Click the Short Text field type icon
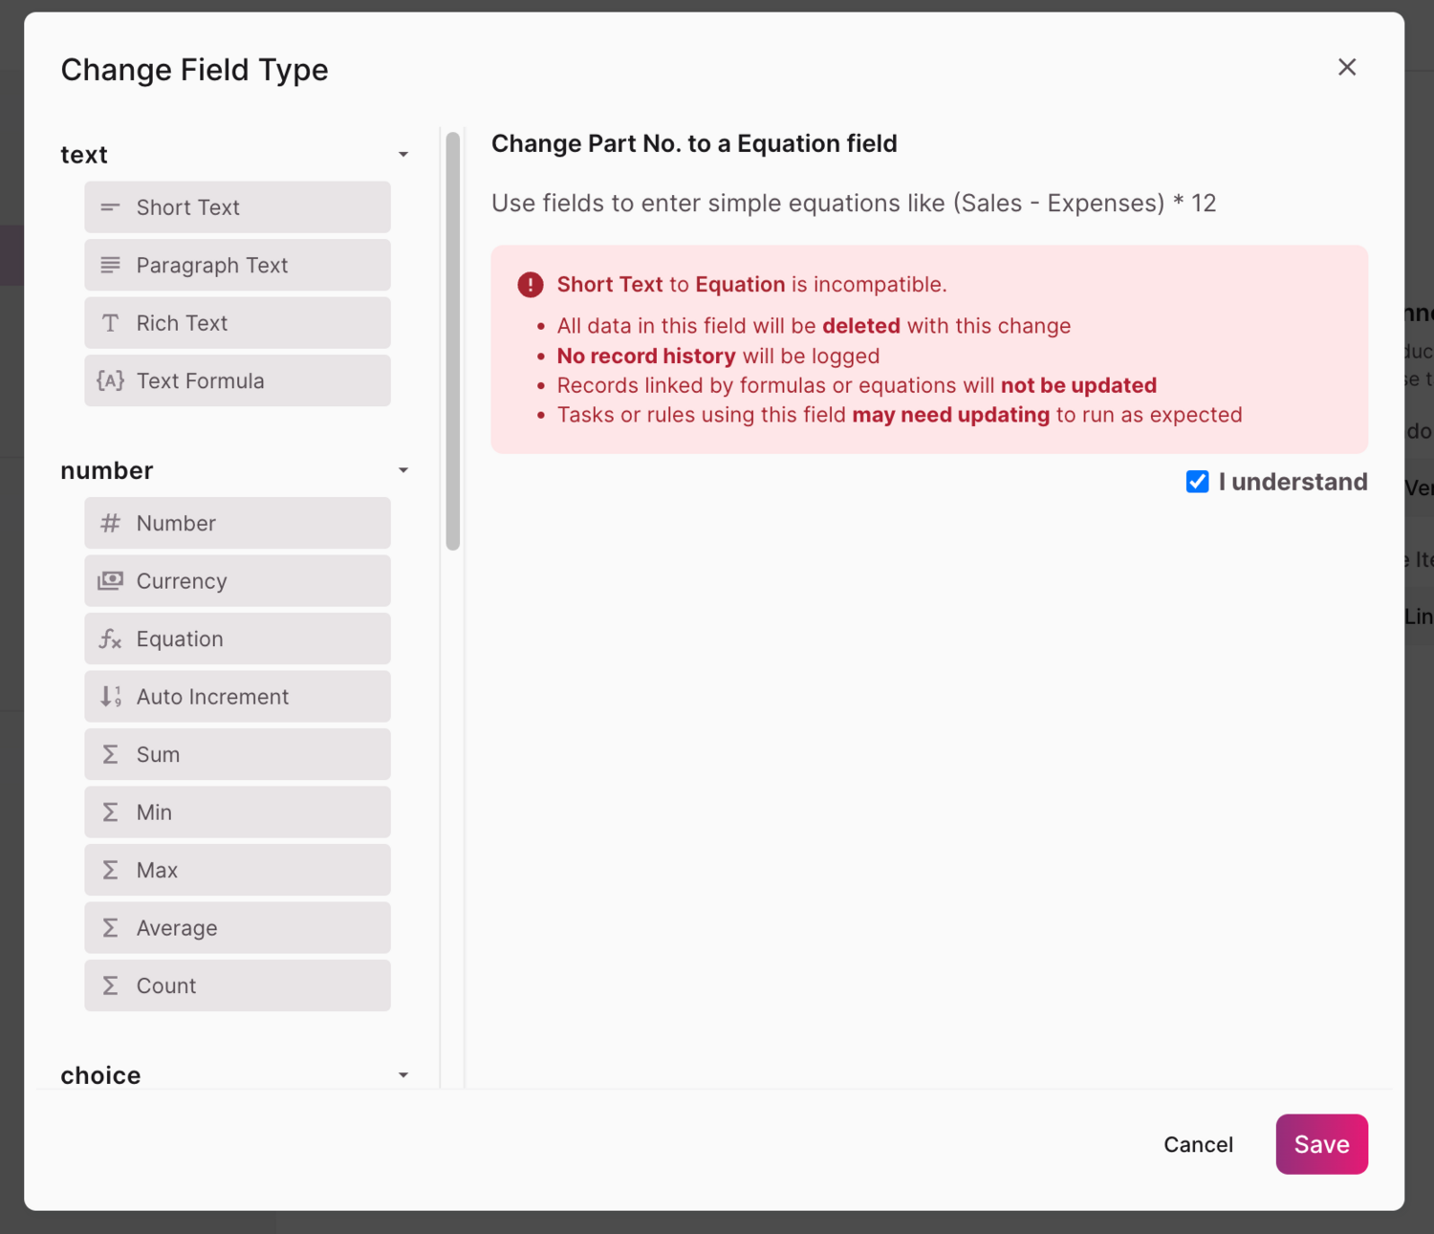Screen dimensions: 1434x1234 (x=111, y=207)
